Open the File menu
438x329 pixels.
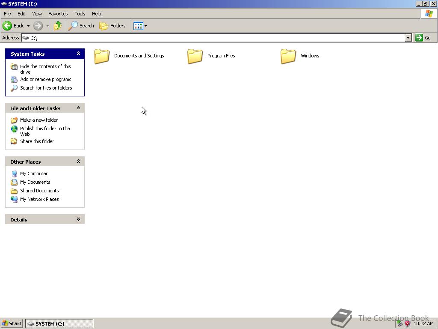click(x=7, y=14)
